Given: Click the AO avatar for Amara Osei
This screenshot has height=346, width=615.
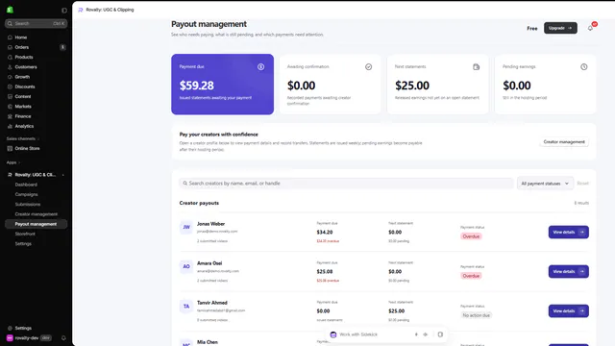Looking at the screenshot, I should (x=186, y=267).
